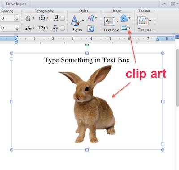
Task: Expand the Themes dropdown arrow
Action: click(x=150, y=21)
